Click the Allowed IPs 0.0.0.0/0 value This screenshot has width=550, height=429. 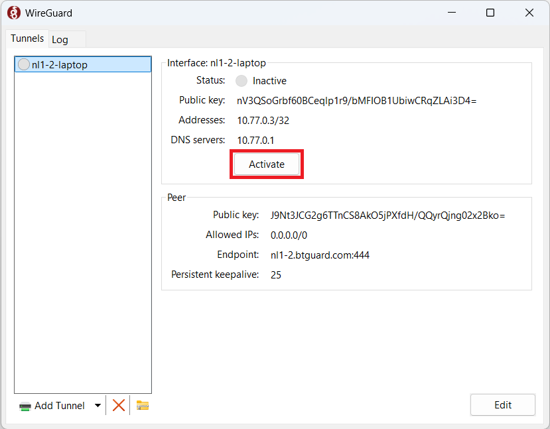coord(289,235)
